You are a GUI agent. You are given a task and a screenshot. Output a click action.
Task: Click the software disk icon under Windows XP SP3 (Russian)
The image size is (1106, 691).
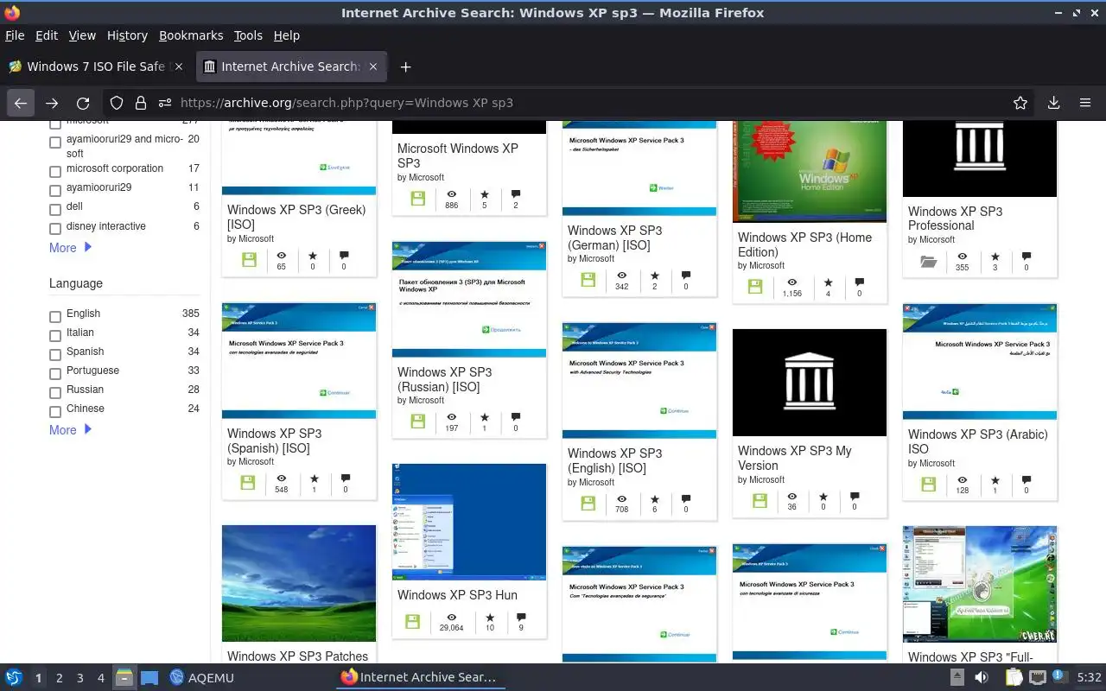click(x=418, y=422)
